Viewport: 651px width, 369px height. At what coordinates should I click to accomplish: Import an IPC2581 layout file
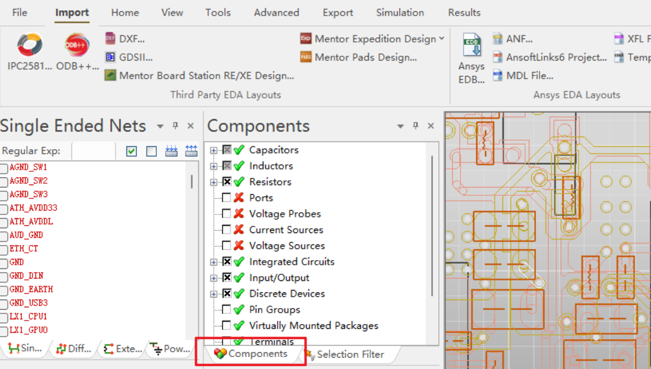29,52
